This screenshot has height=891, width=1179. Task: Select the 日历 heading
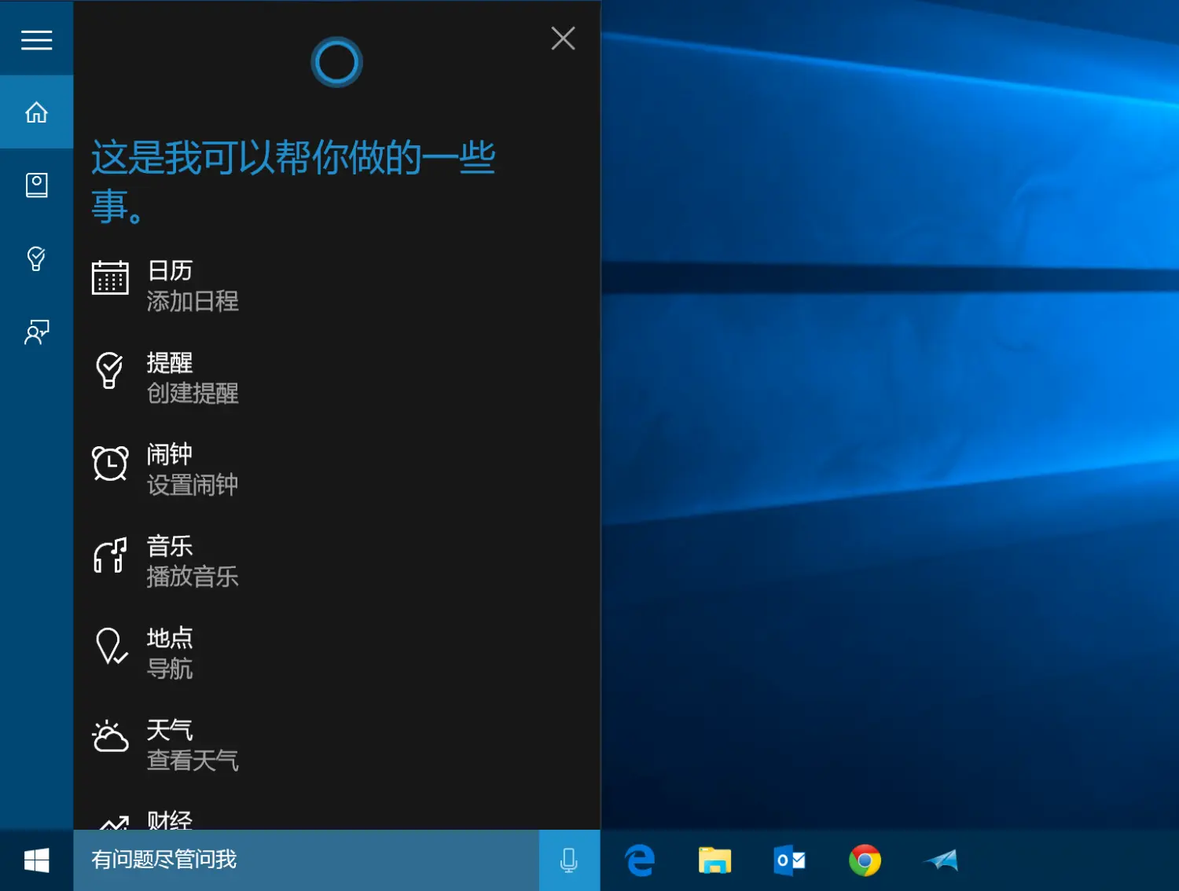170,271
